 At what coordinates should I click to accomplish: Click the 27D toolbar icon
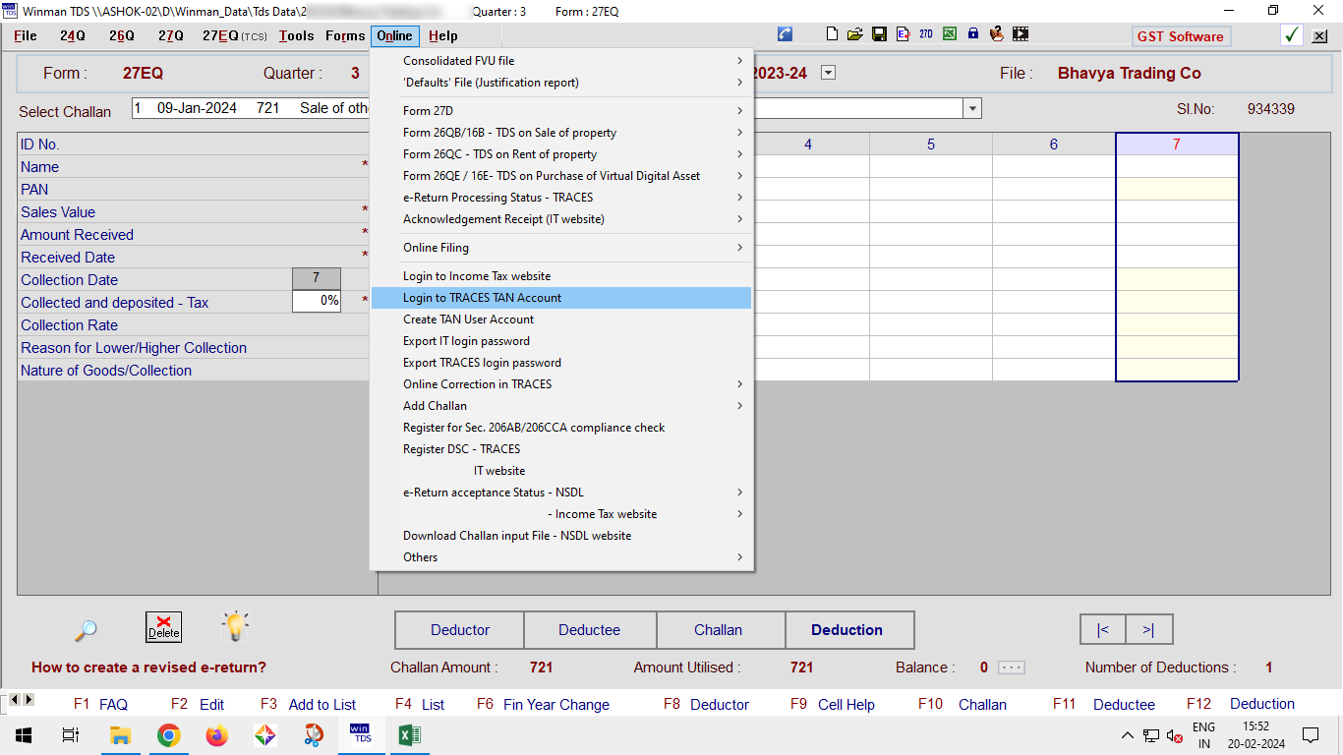(x=926, y=34)
